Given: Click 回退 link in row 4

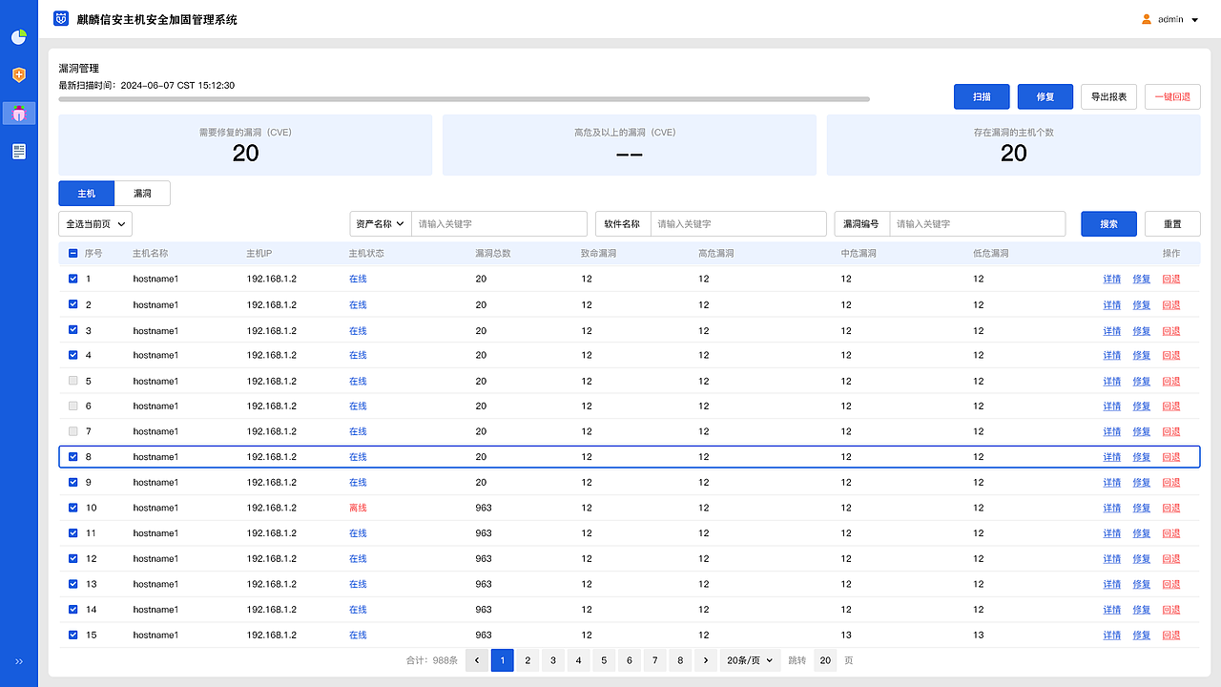Looking at the screenshot, I should (x=1171, y=355).
